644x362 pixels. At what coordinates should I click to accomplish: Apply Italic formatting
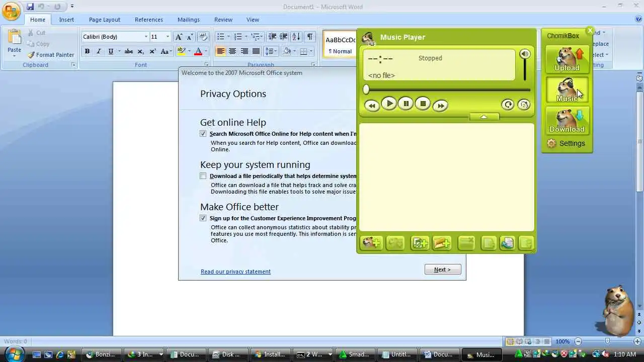(x=99, y=51)
